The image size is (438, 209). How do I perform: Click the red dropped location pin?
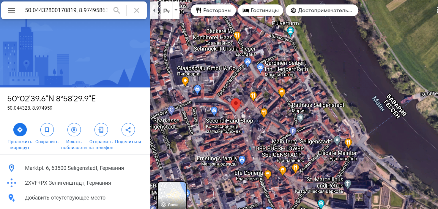236,104
